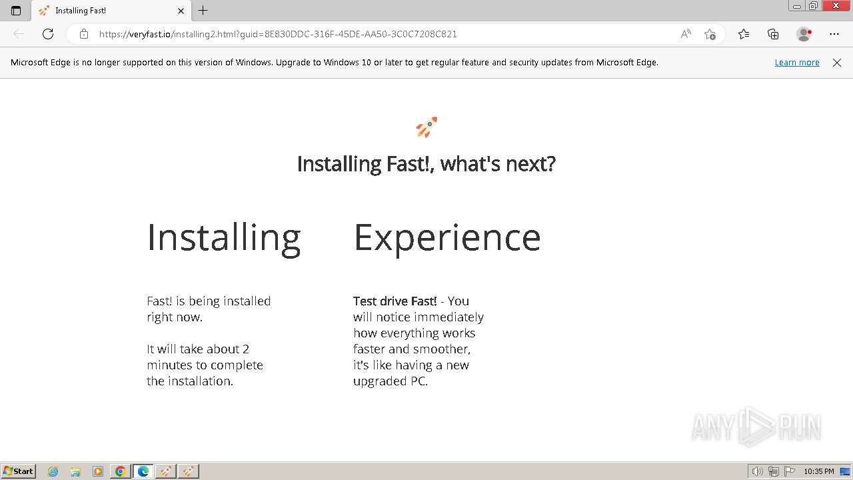Restore down the Edge window
Image resolution: width=853 pixels, height=480 pixels.
tap(813, 6)
